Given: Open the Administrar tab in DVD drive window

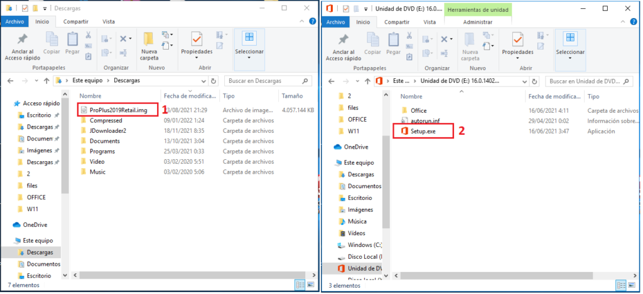Looking at the screenshot, I should (478, 22).
